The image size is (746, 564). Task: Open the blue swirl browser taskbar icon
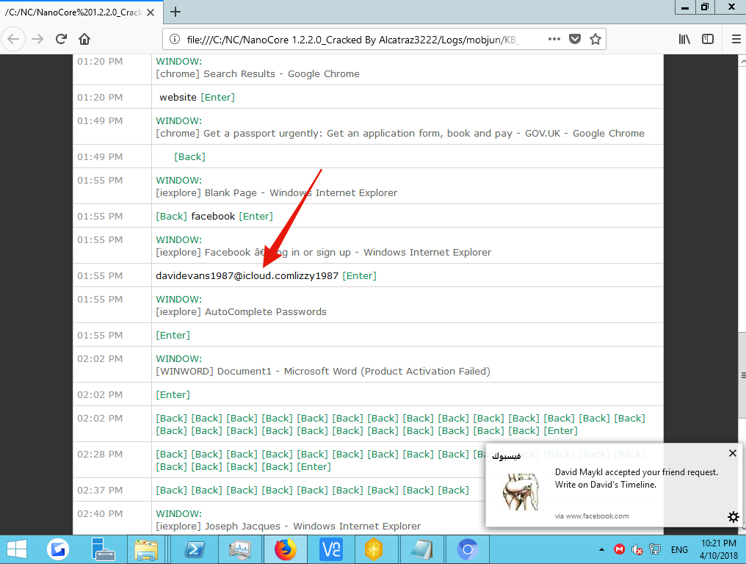(58, 550)
